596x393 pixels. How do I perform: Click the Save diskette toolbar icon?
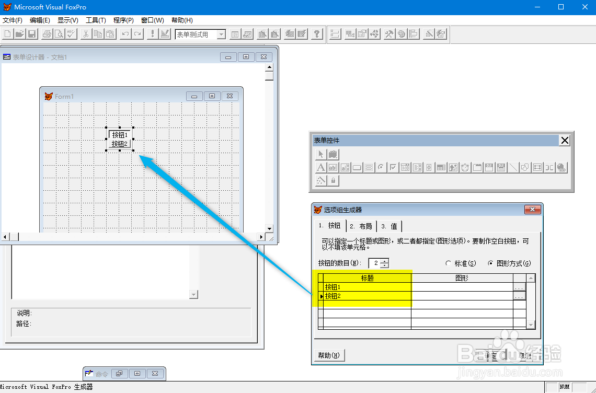(32, 34)
